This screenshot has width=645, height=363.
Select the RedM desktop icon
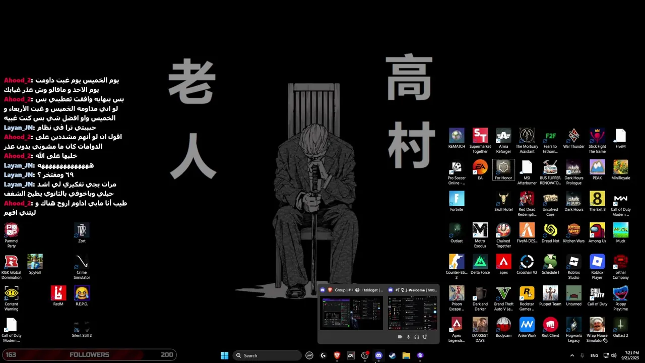click(x=58, y=296)
